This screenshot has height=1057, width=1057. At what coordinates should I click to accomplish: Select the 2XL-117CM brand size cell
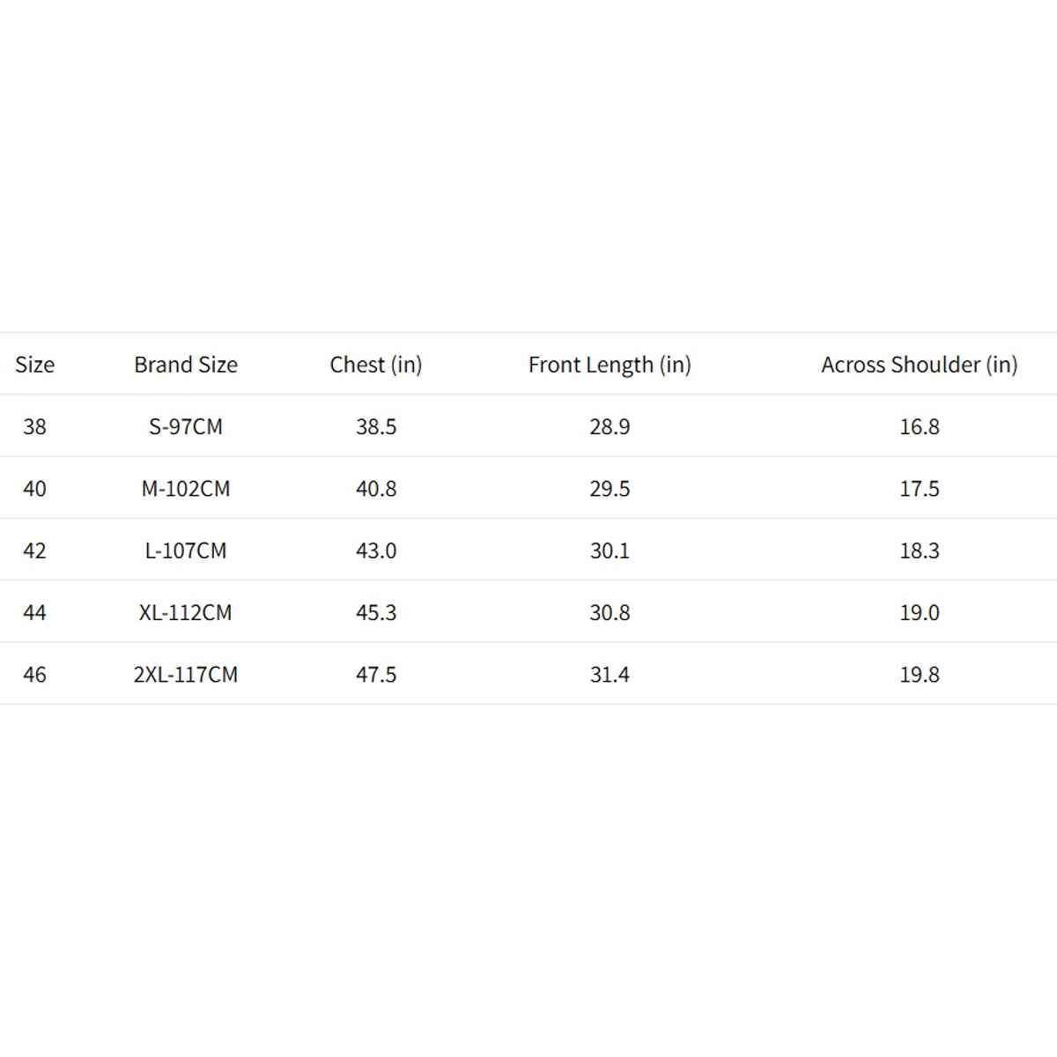click(x=186, y=675)
